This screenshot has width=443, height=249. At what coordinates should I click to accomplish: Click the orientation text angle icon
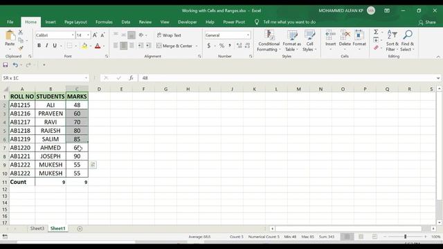click(x=141, y=35)
